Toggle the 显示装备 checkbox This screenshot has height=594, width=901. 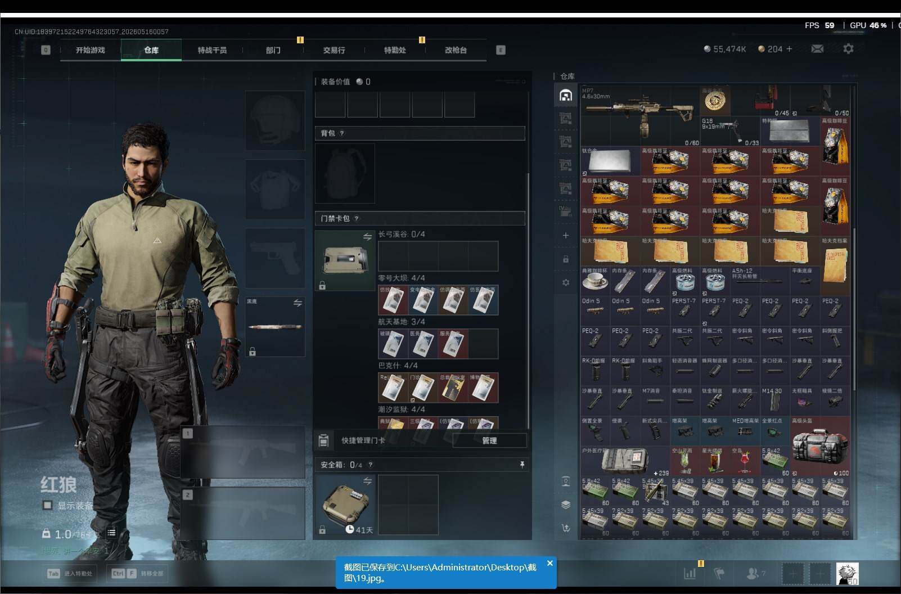point(48,505)
